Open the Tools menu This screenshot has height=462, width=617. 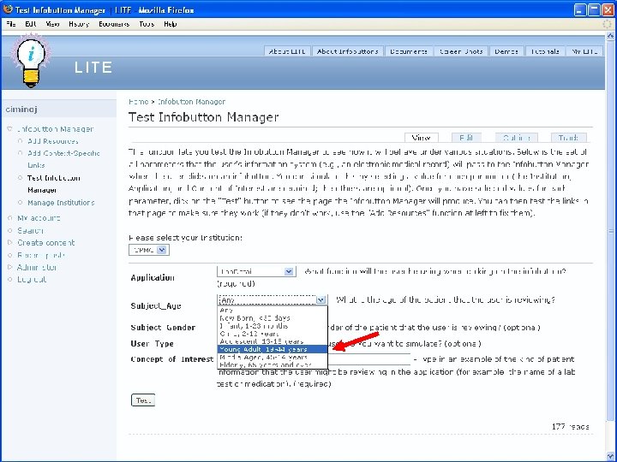tap(147, 24)
